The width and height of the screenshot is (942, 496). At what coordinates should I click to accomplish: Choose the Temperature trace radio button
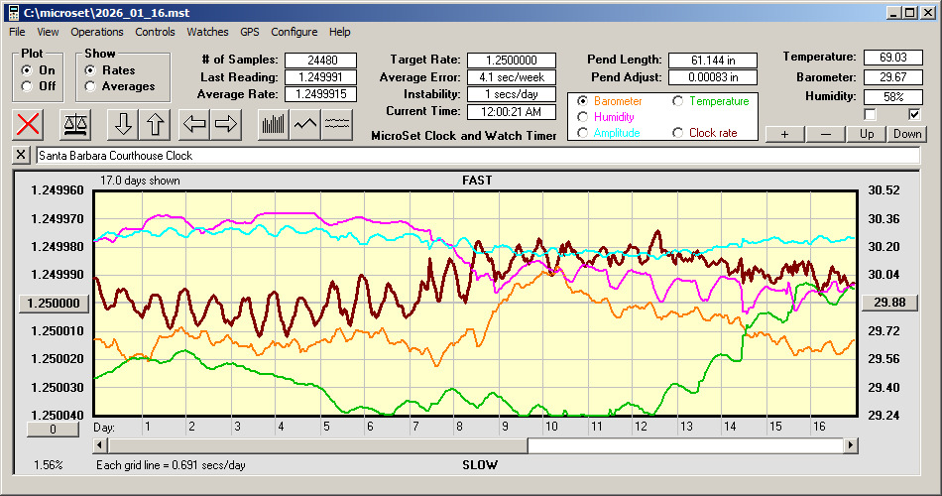[679, 101]
